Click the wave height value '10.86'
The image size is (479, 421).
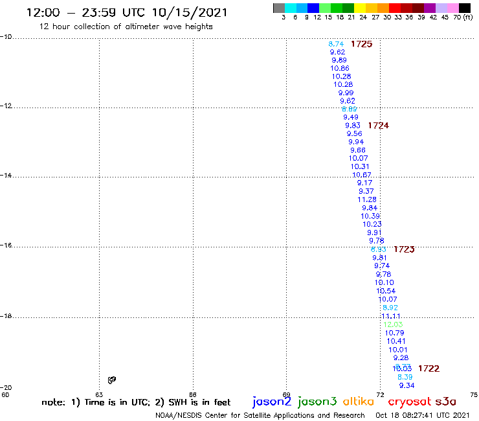click(340, 68)
